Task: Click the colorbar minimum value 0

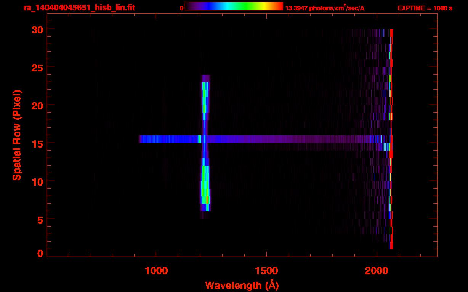Action: coord(182,8)
